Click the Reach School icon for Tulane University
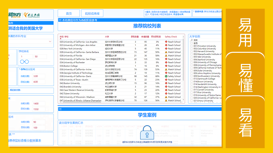Image resolution: width=273 pixels, height=153 pixels. [166, 94]
